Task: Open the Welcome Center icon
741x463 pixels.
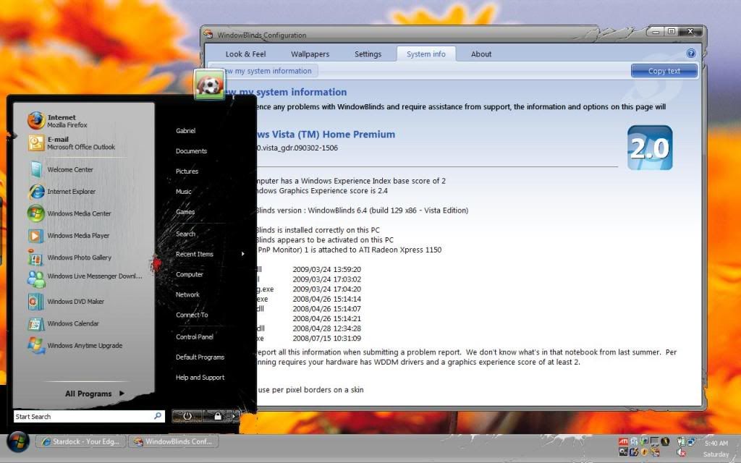Action: tap(36, 169)
